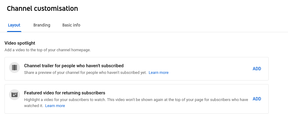This screenshot has width=288, height=120.
Task: Click the channel trailer card title text
Action: 74,66
